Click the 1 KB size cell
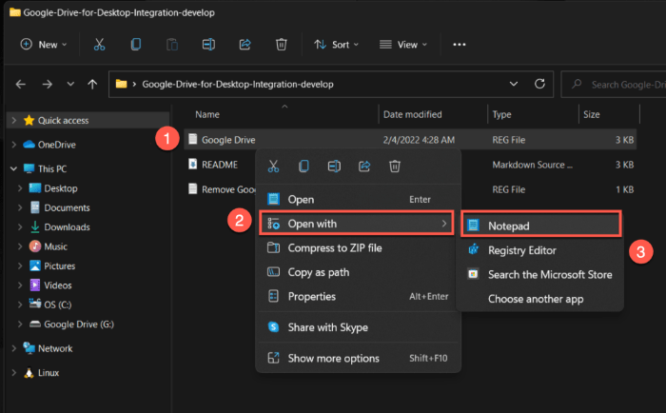The height and width of the screenshot is (413, 666). tap(624, 189)
